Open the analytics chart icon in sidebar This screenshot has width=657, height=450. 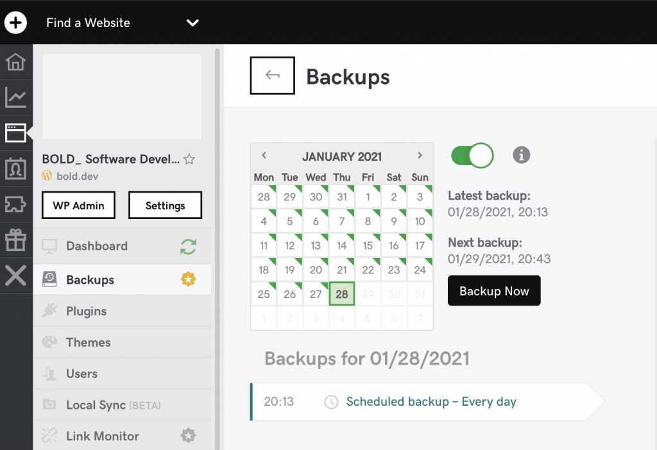15,97
